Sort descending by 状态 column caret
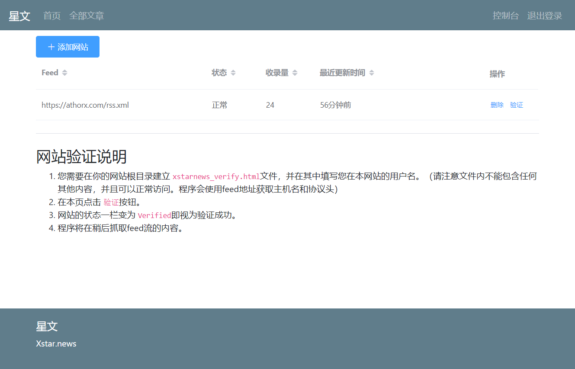575x369 pixels. click(x=233, y=75)
